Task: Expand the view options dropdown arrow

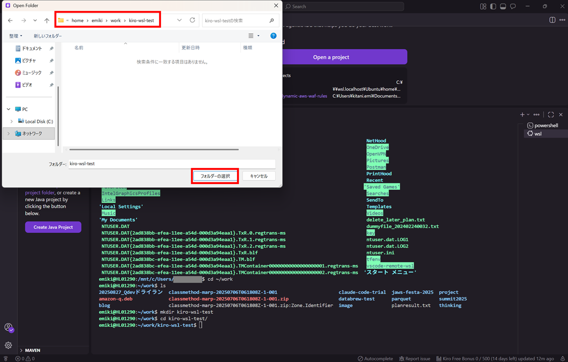Action: pyautogui.click(x=258, y=36)
